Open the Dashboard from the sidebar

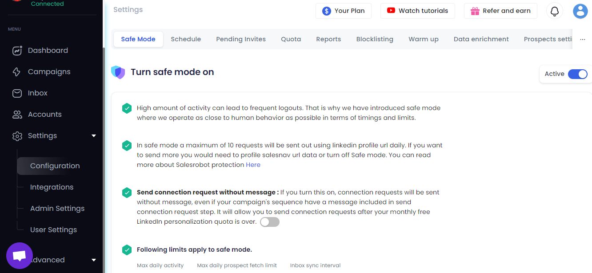(17, 50)
